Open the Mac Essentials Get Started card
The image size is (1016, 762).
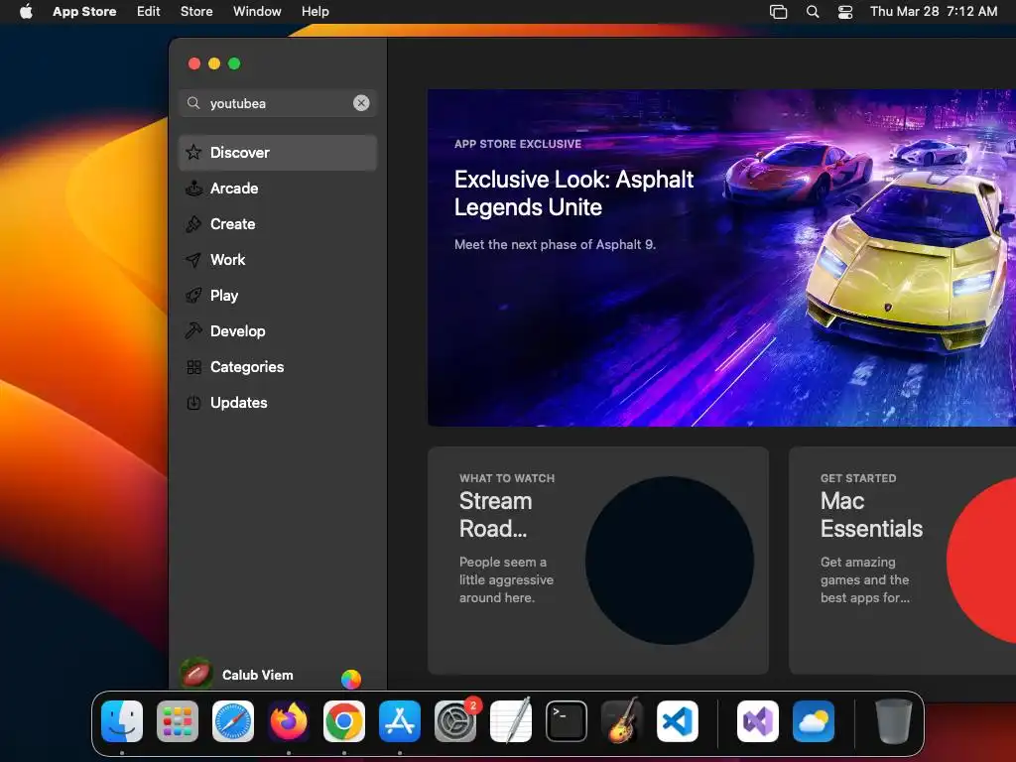point(902,561)
